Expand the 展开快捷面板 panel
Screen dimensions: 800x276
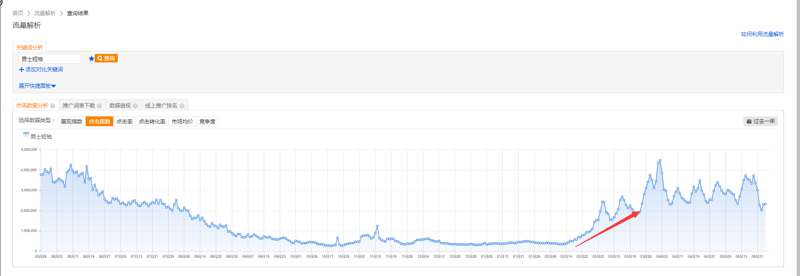[x=37, y=86]
